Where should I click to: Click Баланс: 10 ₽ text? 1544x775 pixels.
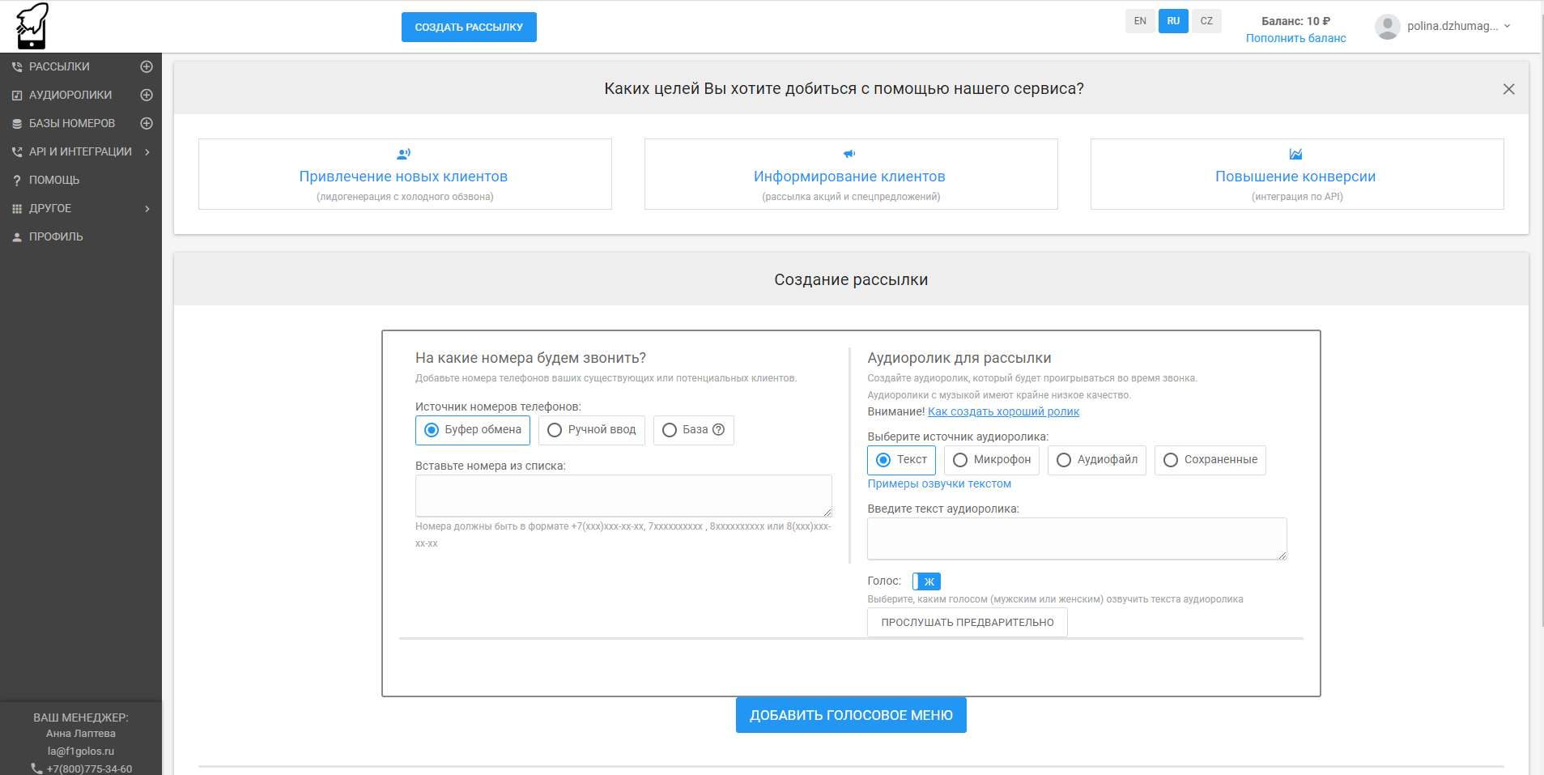1295,21
